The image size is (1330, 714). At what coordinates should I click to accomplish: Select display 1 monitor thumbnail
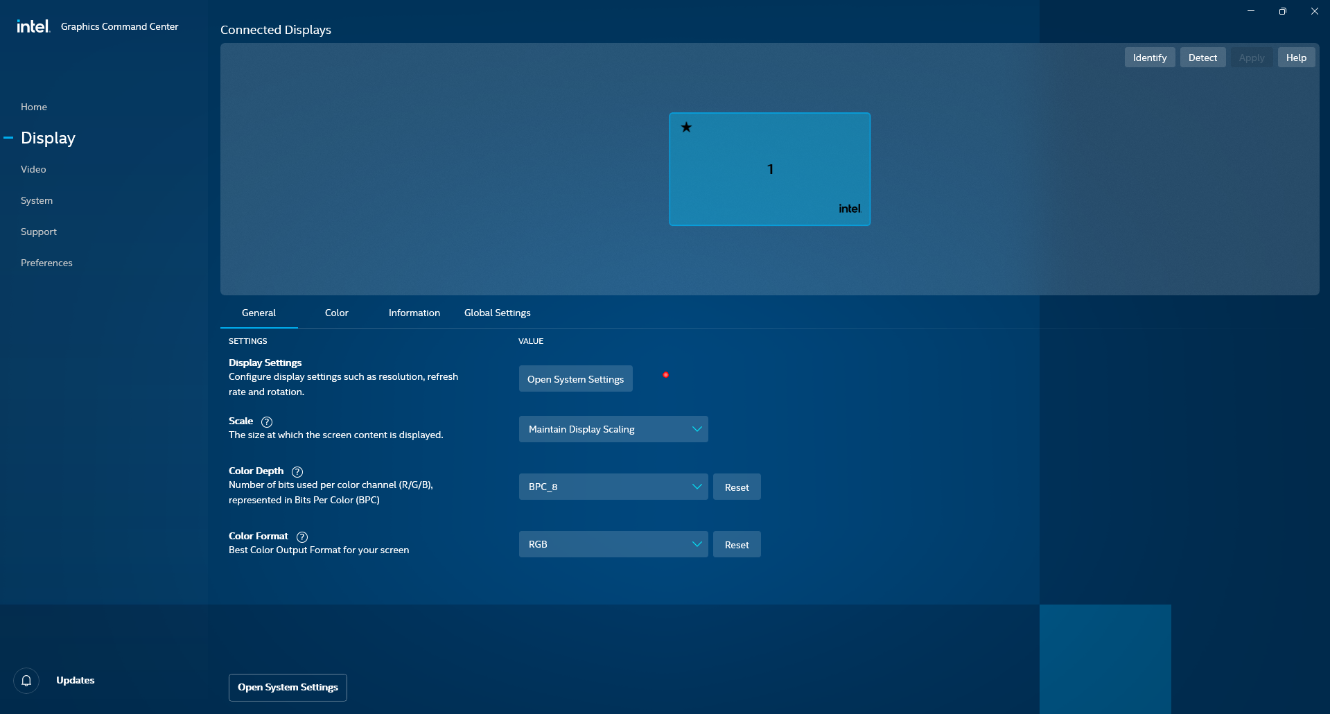(769, 169)
